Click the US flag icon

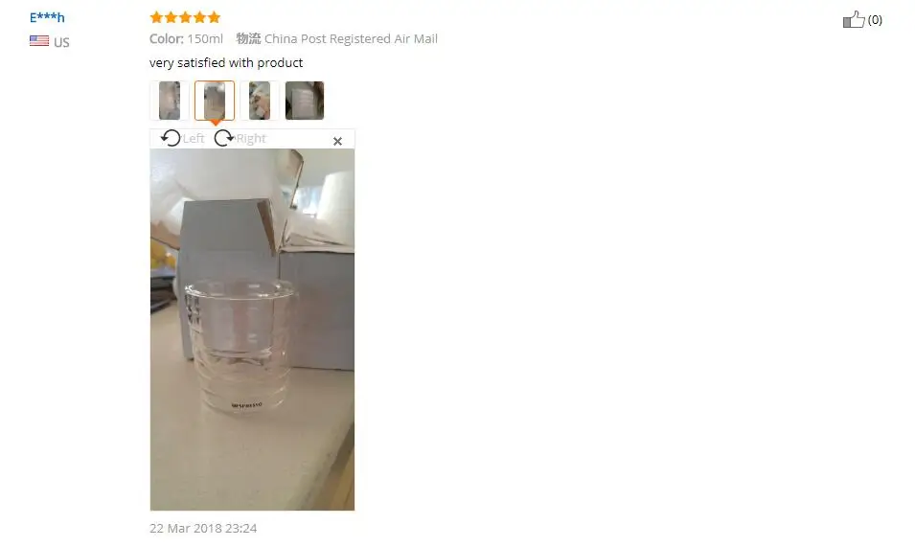tap(39, 41)
